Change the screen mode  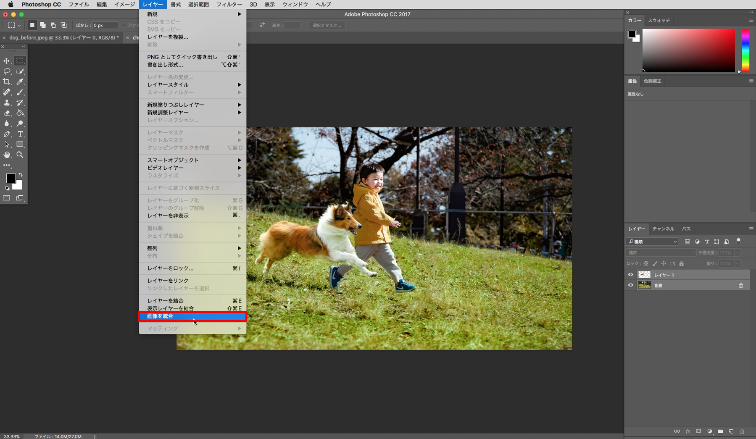20,198
